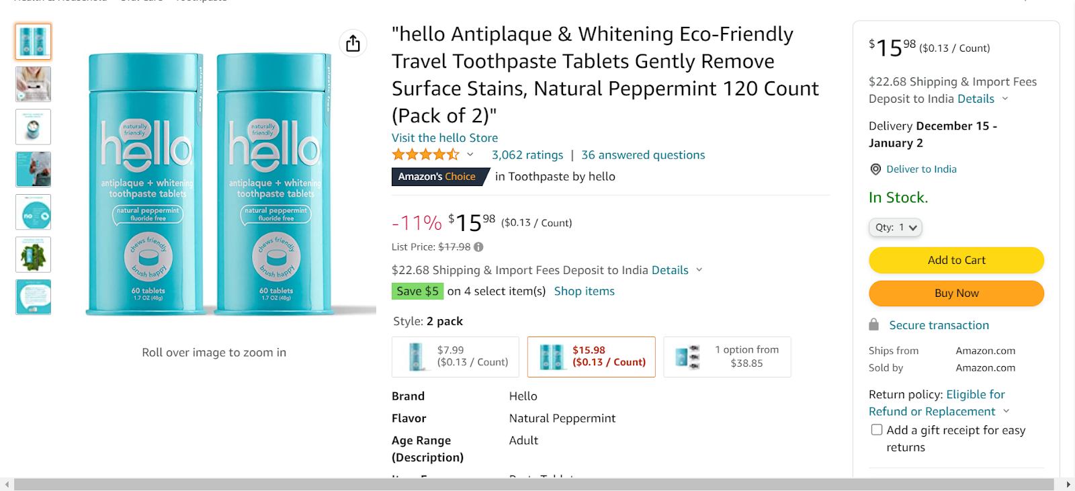This screenshot has width=1075, height=491.
Task: Click the secure transaction lock icon
Action: coord(873,325)
